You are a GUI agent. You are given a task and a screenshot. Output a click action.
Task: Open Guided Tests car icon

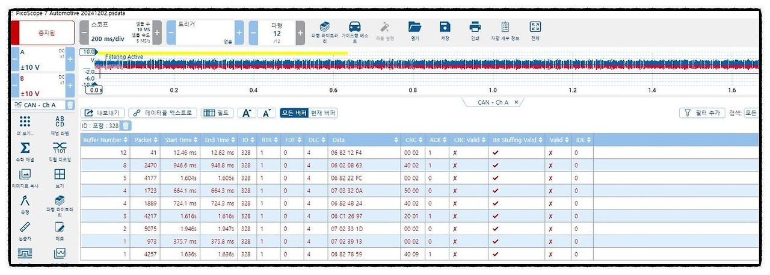point(355,31)
